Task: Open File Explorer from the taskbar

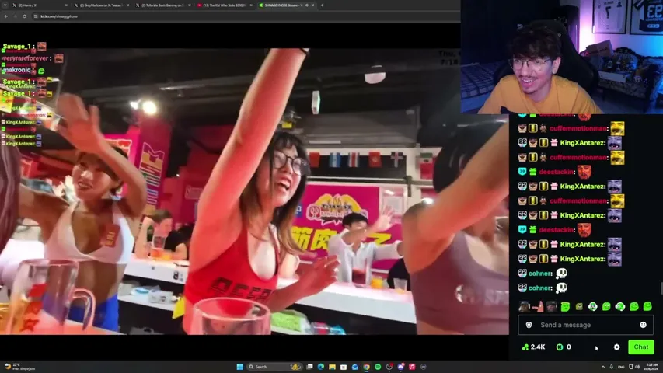Action: (333, 367)
